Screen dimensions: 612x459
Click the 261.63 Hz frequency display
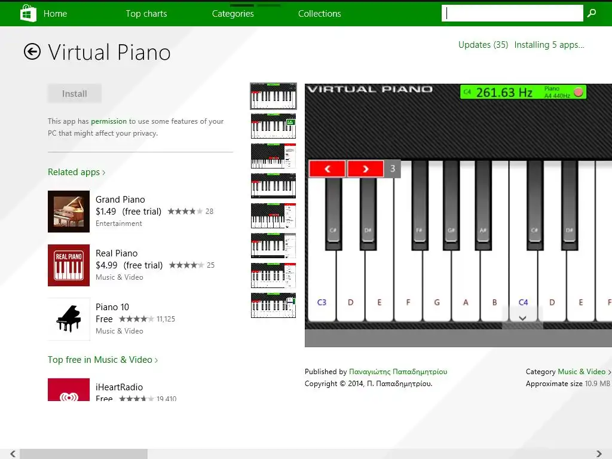click(523, 92)
